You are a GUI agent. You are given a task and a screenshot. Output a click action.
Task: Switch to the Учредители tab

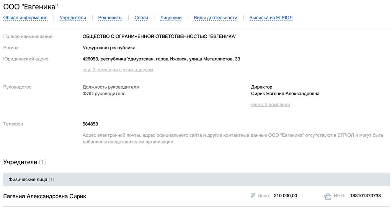click(x=73, y=18)
